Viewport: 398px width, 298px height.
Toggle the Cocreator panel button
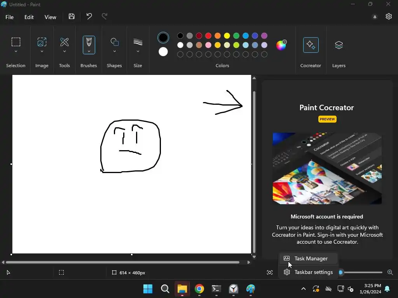311,45
